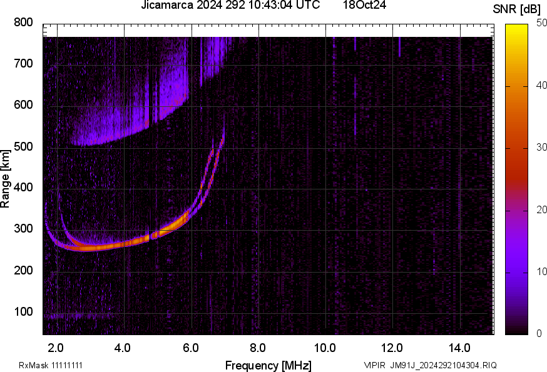Image resolution: width=547 pixels, height=372 pixels.
Task: Click the '10' colorbar tick label
Action: click(x=541, y=271)
